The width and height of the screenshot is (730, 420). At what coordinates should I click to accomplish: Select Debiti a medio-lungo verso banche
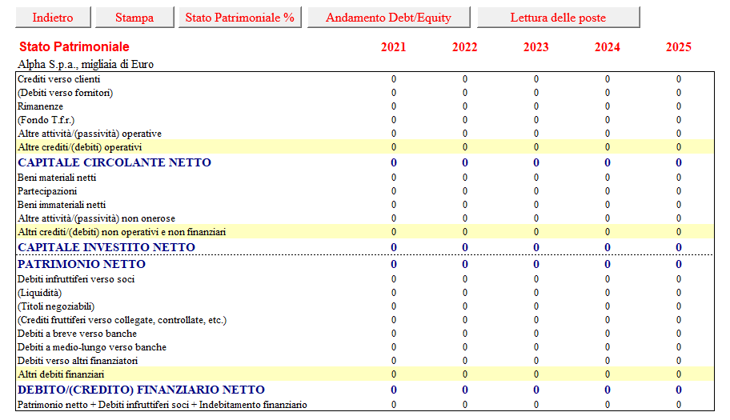92,347
